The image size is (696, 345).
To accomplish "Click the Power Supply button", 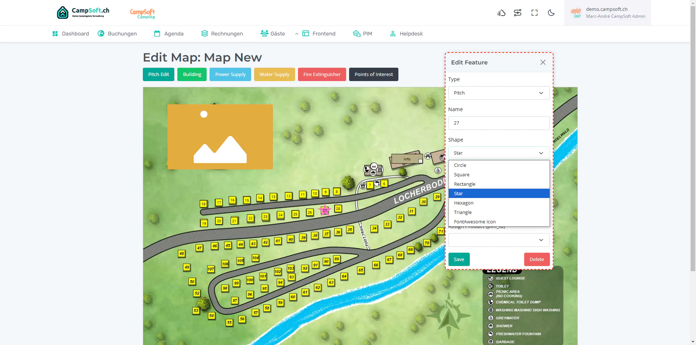I will click(x=230, y=75).
